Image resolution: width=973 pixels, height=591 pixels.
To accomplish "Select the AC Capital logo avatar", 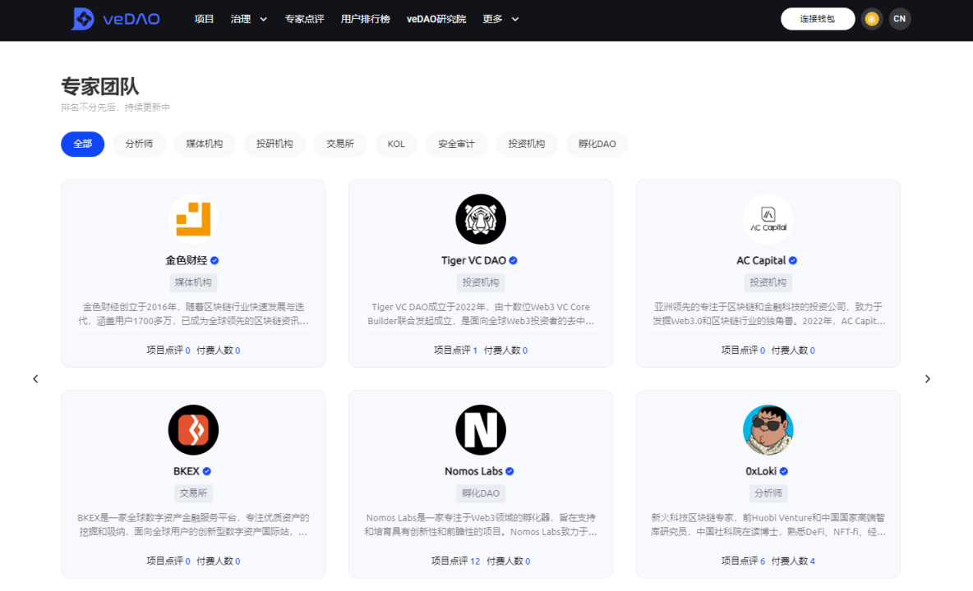I will pyautogui.click(x=768, y=219).
